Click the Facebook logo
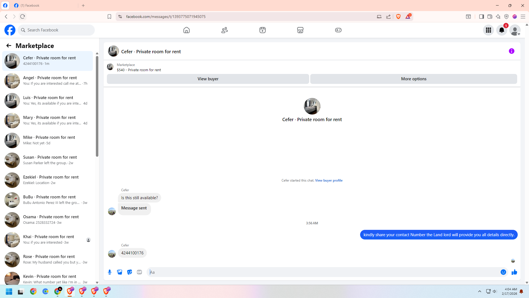This screenshot has height=298, width=529. pos(10,30)
